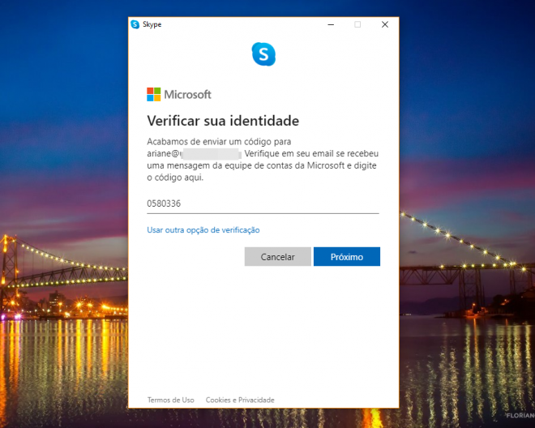
Task: Open 'Usar outra opção de verificação' link
Action: [203, 230]
